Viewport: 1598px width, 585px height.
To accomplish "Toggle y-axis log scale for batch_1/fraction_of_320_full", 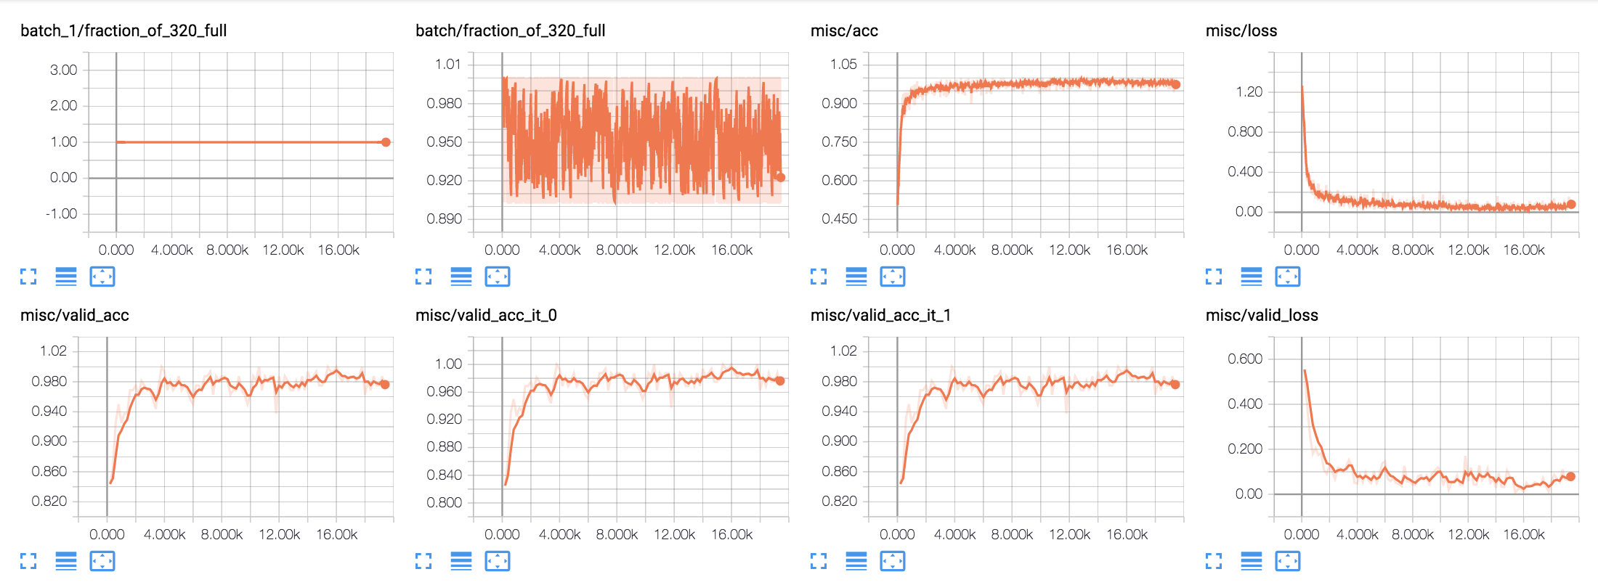I will 66,277.
